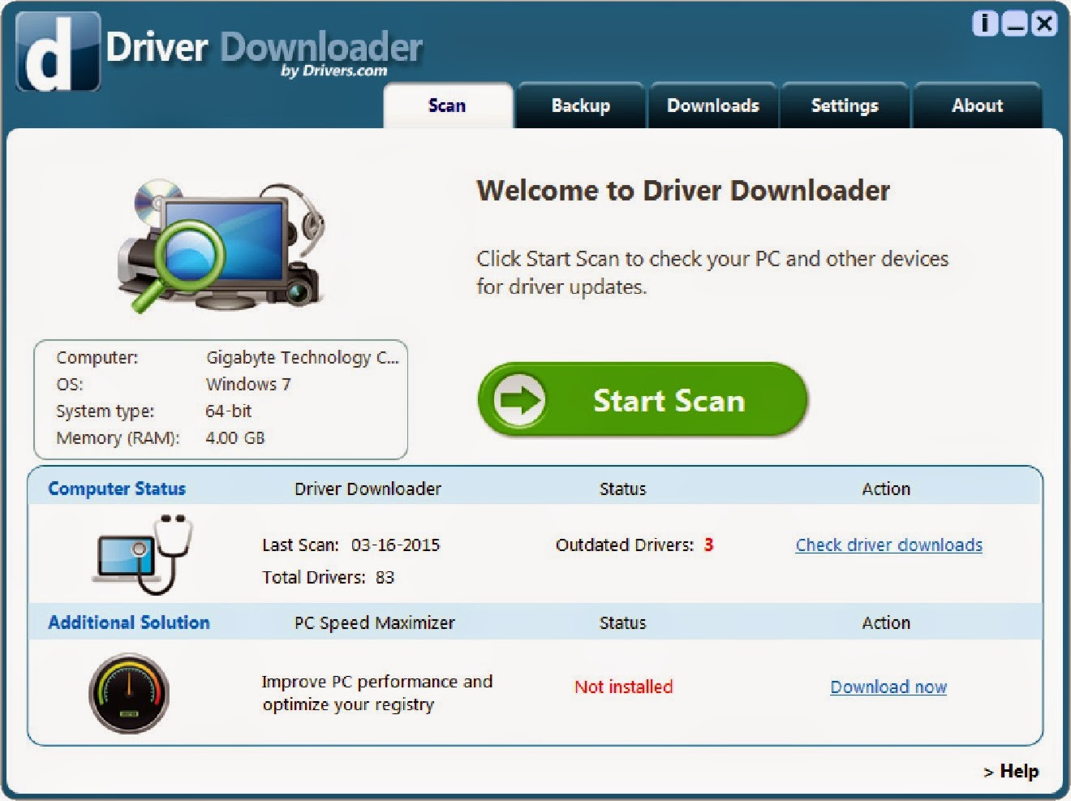1071x801 pixels.
Task: Click Download now for PC Speed Maximizer
Action: (x=888, y=687)
